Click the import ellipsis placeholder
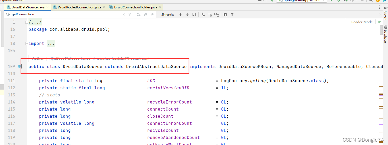The width and height of the screenshot is (388, 145). click(51, 44)
